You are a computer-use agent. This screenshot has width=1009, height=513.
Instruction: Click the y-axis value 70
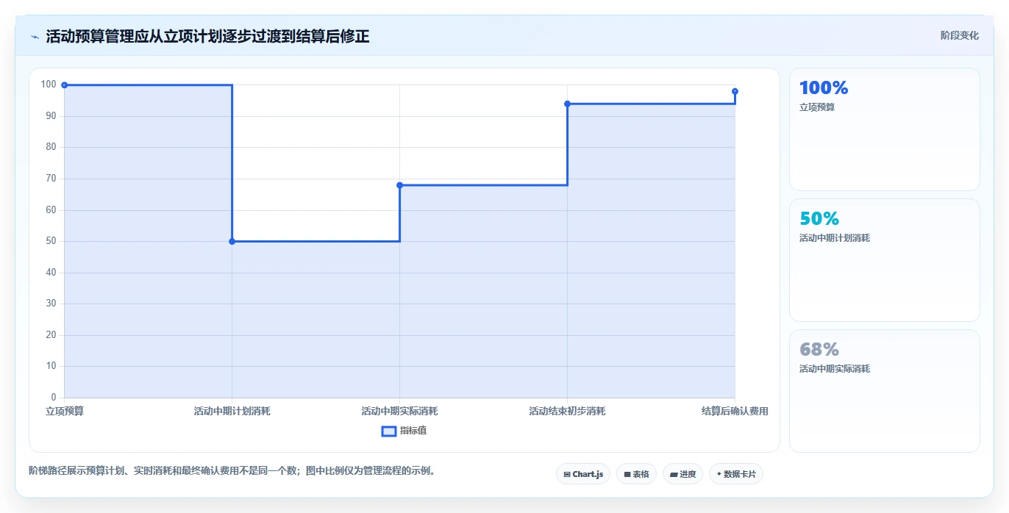tap(51, 179)
